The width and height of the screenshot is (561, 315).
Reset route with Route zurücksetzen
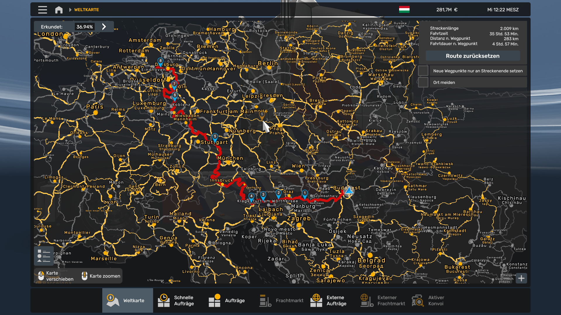point(472,56)
